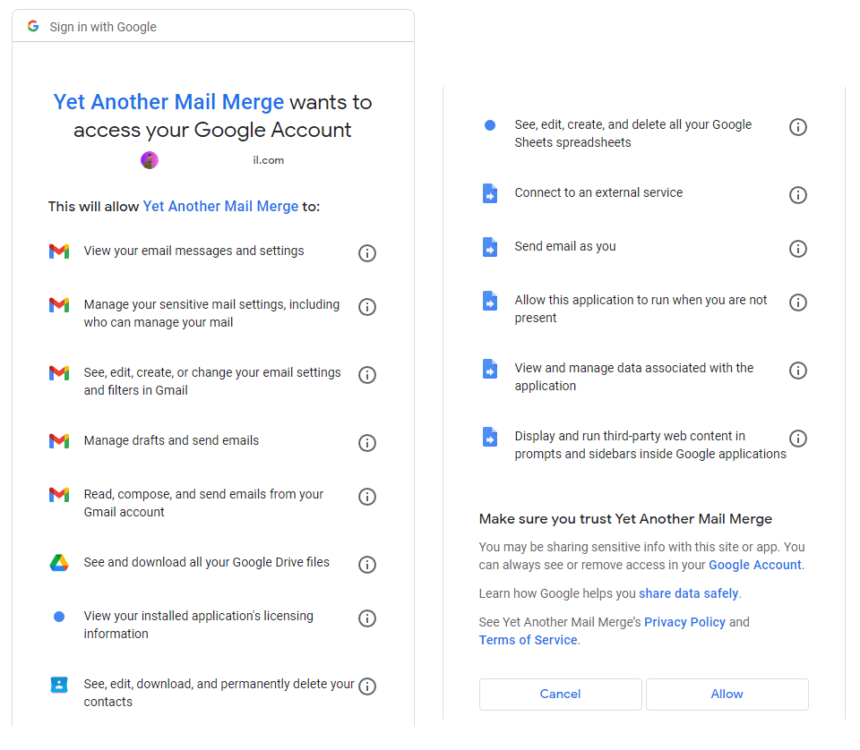Viewport: 860px width, 750px height.
Task: Open info for Read, compose, and send emails
Action: pyautogui.click(x=367, y=497)
